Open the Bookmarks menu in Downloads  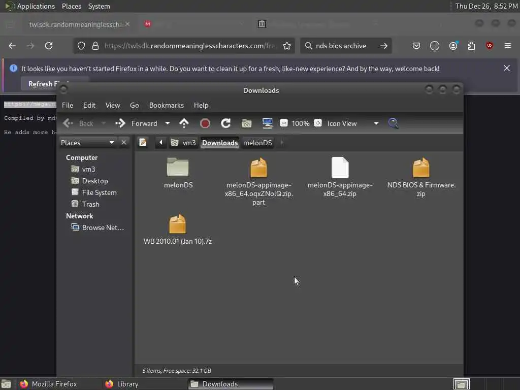(167, 105)
